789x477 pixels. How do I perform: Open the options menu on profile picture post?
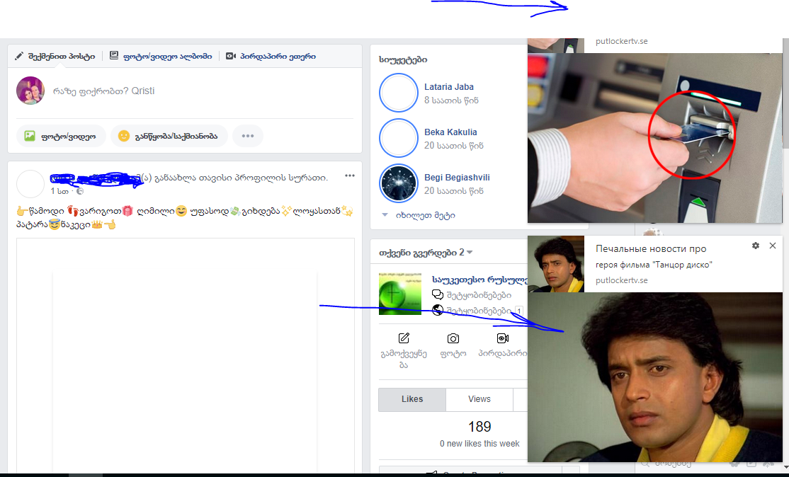click(x=349, y=175)
